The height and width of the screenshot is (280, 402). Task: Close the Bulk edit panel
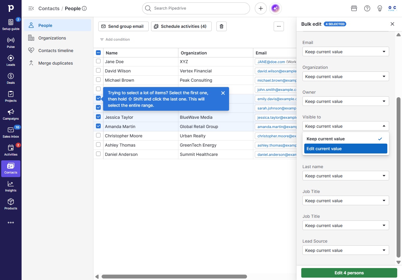[392, 24]
